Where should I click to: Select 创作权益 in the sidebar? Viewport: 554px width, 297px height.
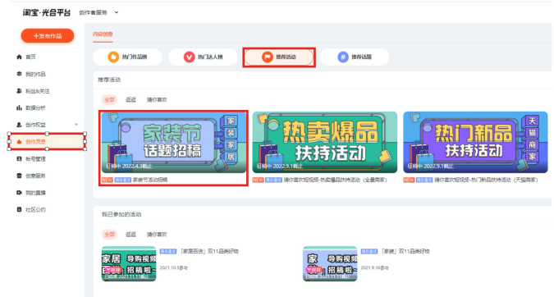click(x=31, y=125)
